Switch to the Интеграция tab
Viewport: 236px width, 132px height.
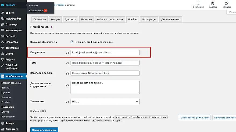149,19
